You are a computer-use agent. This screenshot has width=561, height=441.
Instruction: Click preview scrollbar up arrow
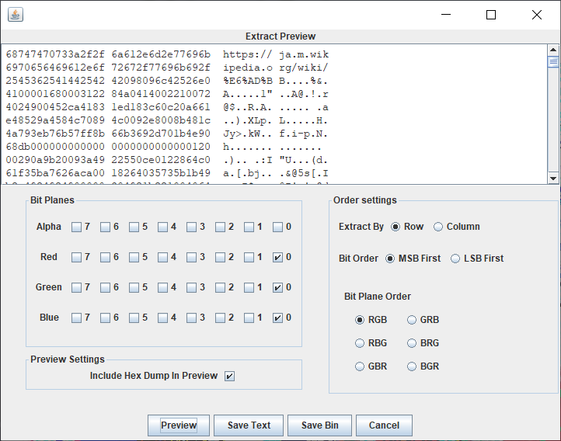tap(553, 50)
